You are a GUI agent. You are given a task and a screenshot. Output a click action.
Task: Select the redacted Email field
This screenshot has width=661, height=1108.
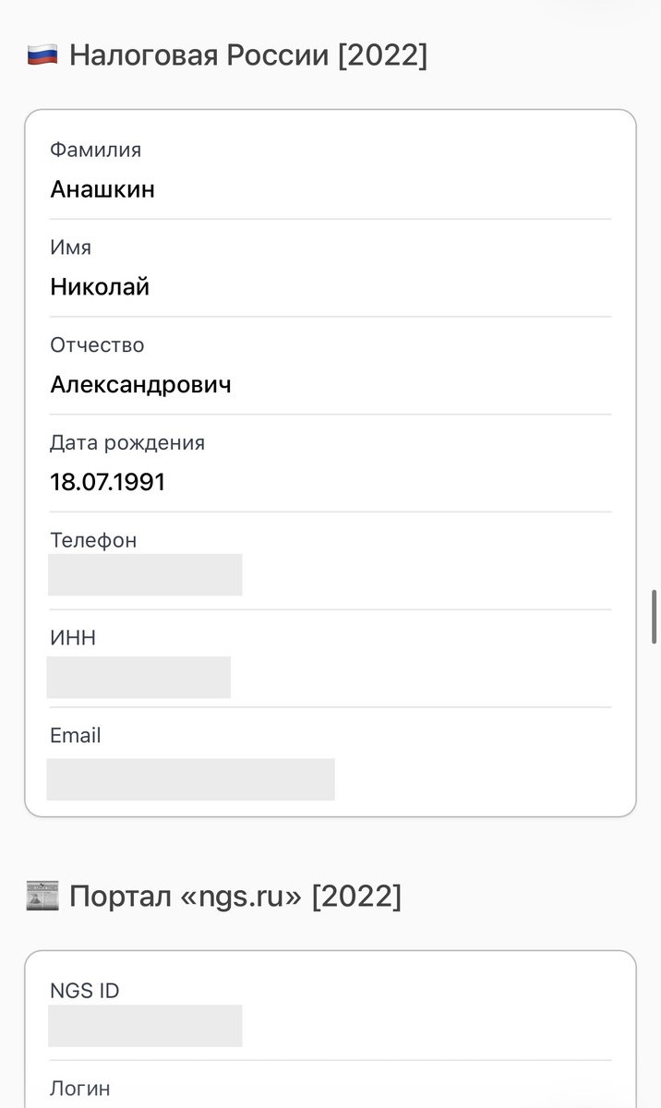click(189, 779)
